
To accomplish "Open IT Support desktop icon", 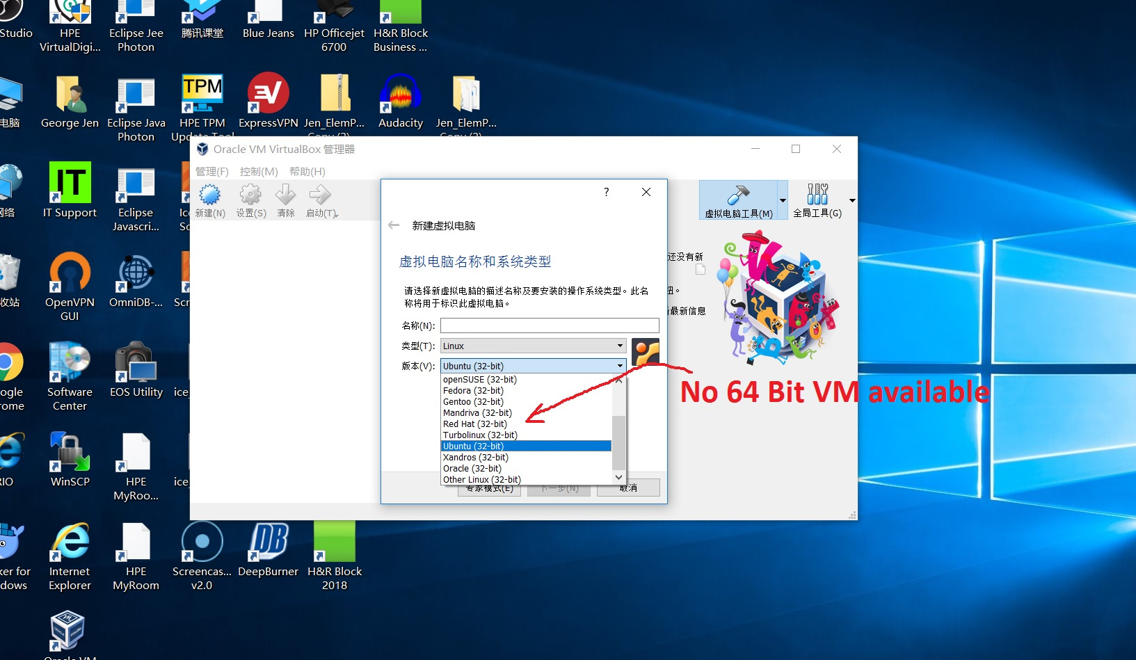I will (70, 191).
